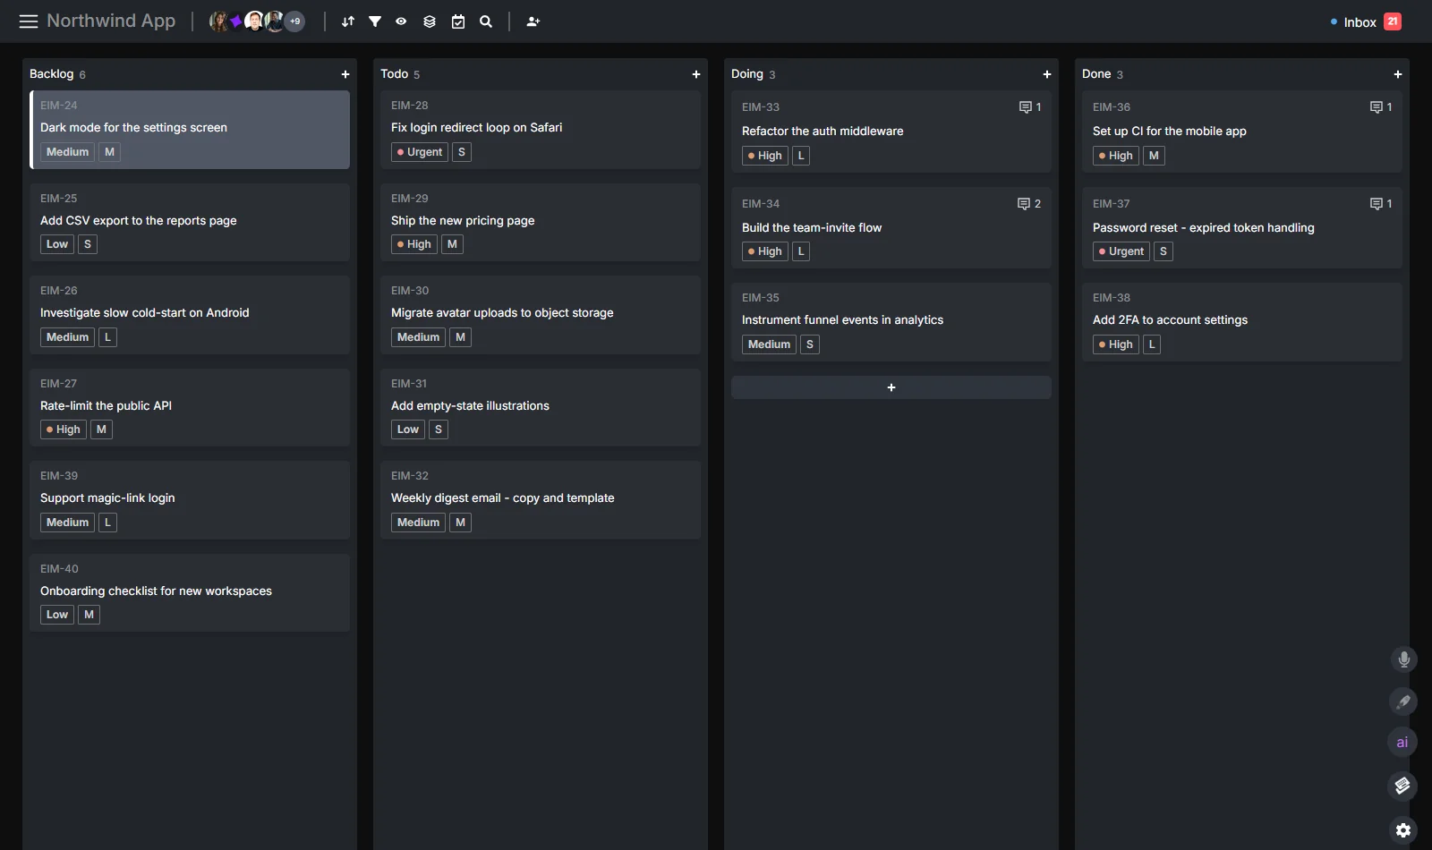Image resolution: width=1432 pixels, height=850 pixels.
Task: Add a new card to Todo column
Action: coord(696,74)
